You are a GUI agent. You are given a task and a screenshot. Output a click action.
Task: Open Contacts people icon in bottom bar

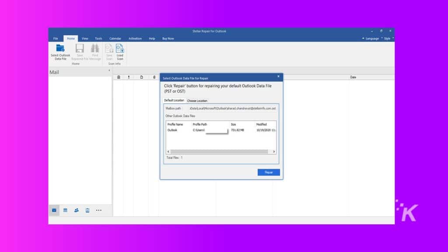click(76, 210)
